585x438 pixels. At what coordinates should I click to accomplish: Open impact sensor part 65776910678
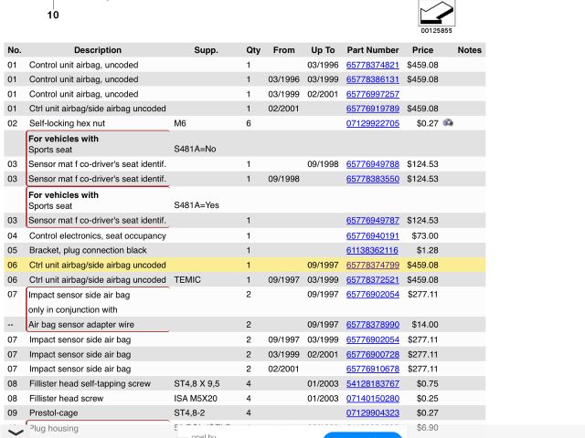point(372,369)
